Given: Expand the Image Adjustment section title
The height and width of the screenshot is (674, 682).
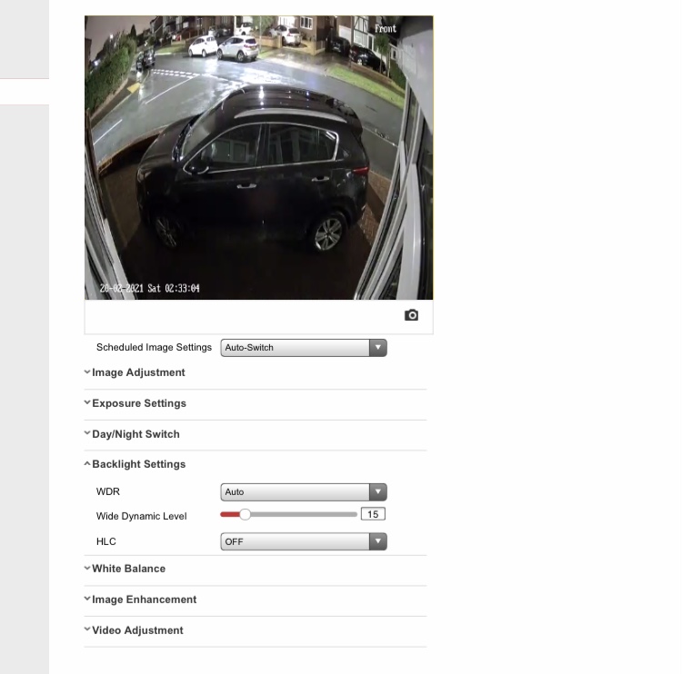Looking at the screenshot, I should click(138, 372).
